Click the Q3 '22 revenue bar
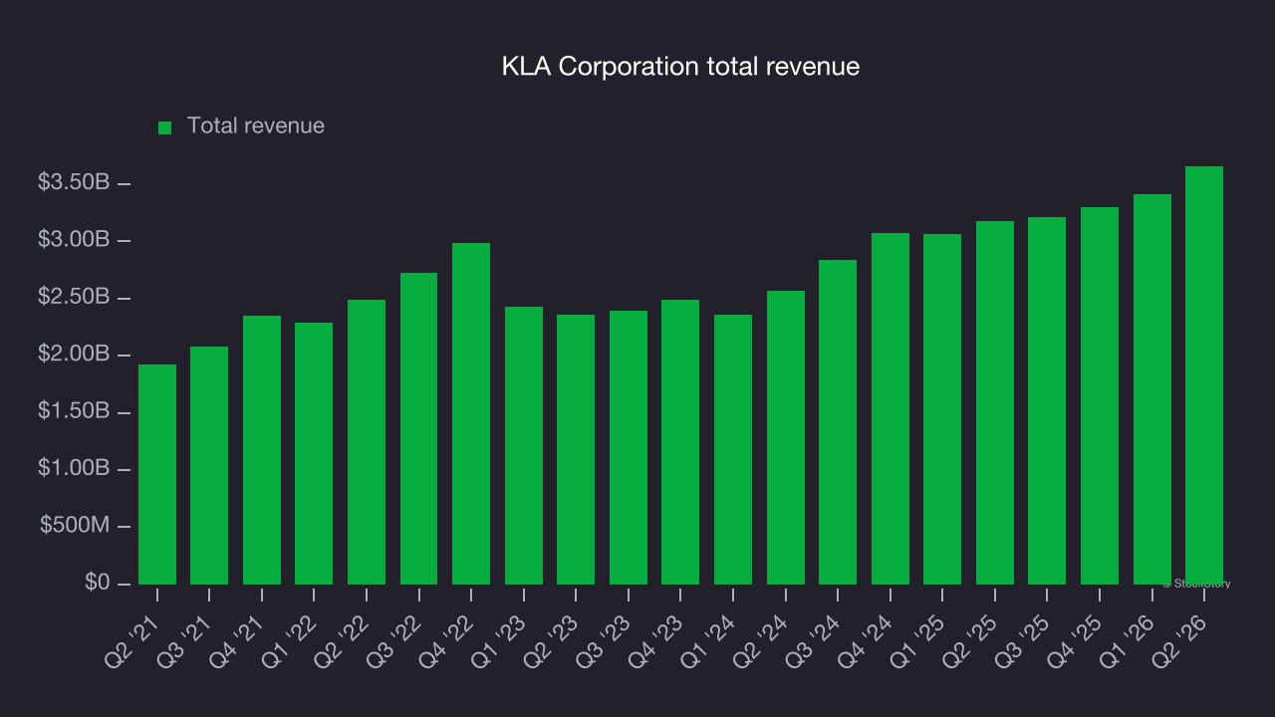The image size is (1275, 717). point(419,428)
